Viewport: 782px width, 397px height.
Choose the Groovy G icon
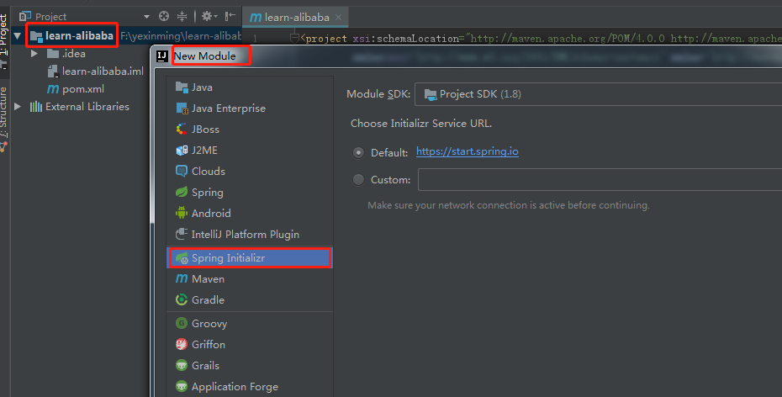(x=182, y=323)
